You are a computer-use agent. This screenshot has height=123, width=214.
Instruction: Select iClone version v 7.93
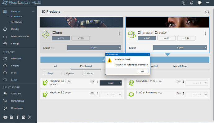[81, 38]
